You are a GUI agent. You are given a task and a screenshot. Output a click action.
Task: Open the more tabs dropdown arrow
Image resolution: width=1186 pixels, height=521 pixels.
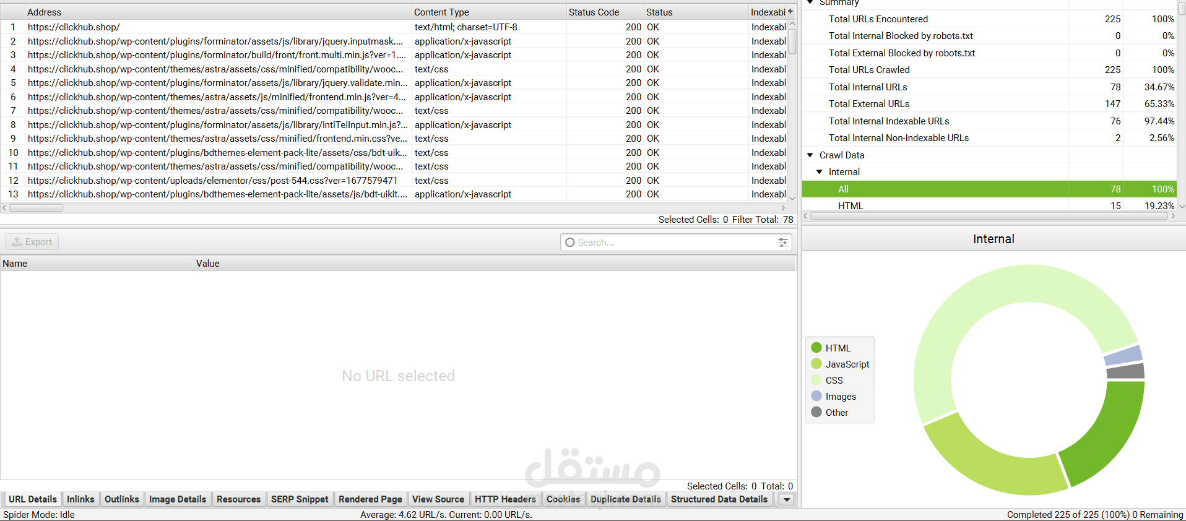click(786, 499)
